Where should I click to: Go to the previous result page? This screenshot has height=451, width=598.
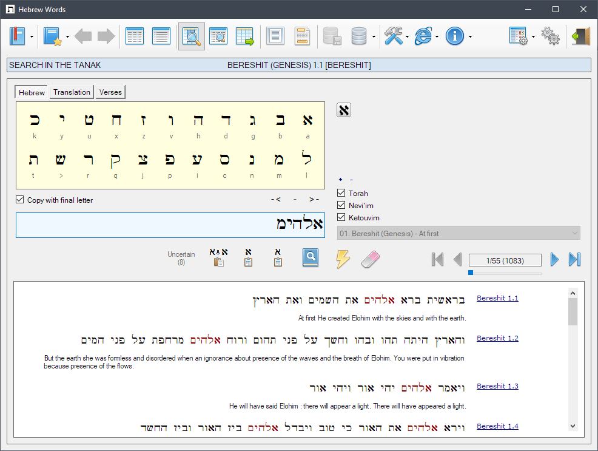458,260
